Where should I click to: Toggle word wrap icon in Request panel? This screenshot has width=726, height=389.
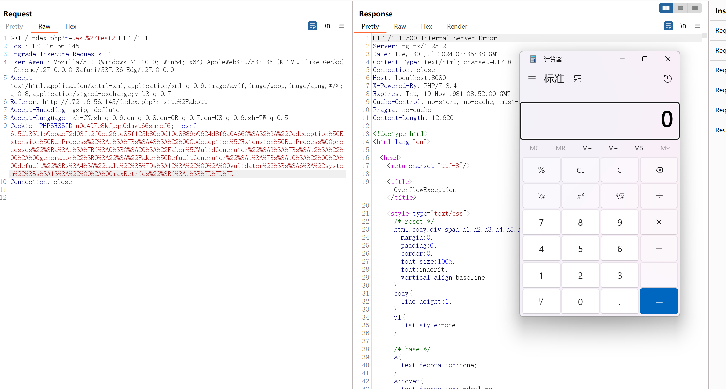312,26
